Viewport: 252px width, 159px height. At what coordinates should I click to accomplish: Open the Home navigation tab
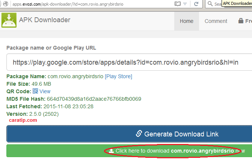187,21
